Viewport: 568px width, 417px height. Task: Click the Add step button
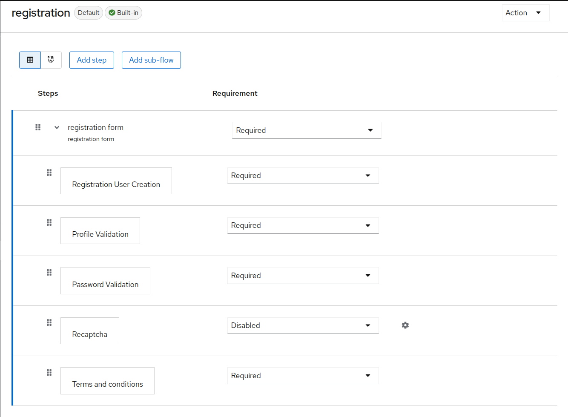point(92,60)
